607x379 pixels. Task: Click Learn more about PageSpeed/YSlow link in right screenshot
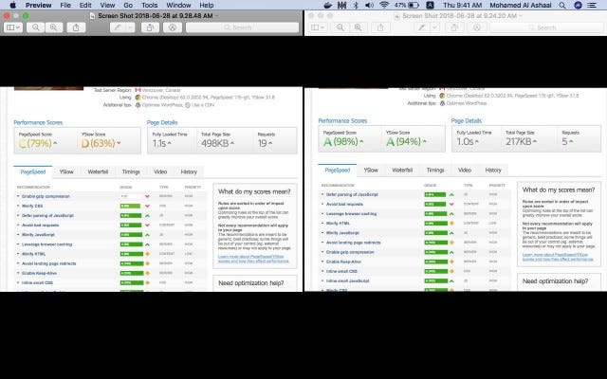[558, 257]
